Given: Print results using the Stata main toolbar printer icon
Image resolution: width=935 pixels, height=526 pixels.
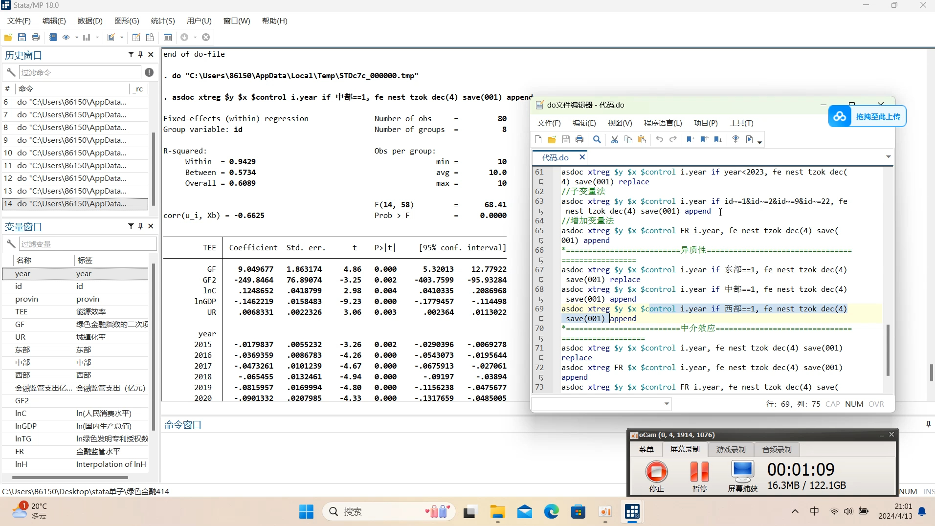Looking at the screenshot, I should click(x=36, y=37).
